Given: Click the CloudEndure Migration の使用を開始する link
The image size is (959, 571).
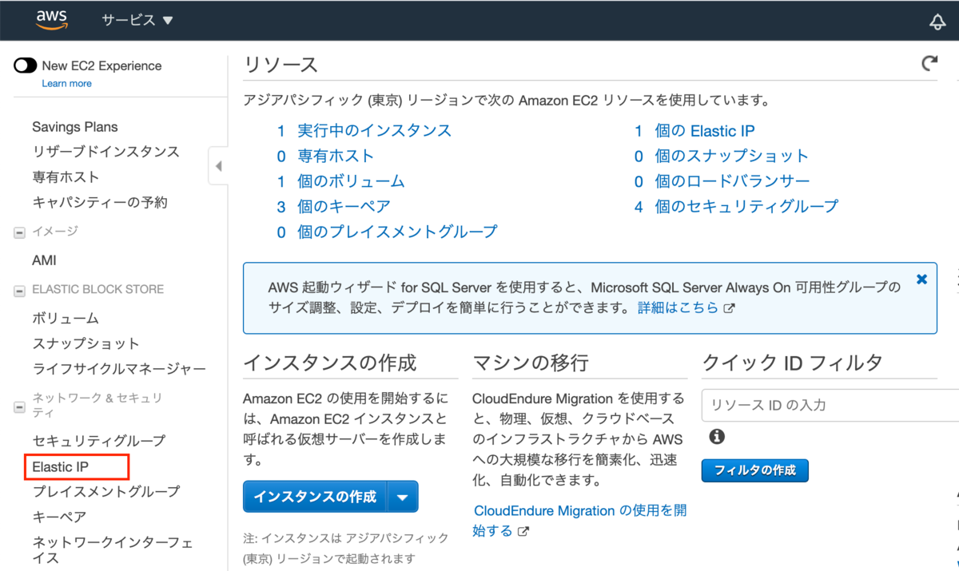Looking at the screenshot, I should [x=580, y=520].
